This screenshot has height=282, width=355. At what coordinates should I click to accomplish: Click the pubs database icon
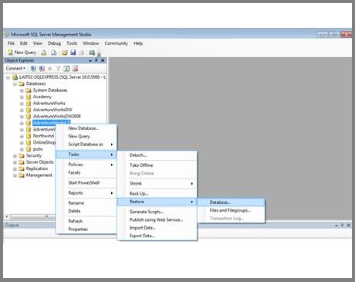[x=29, y=149]
